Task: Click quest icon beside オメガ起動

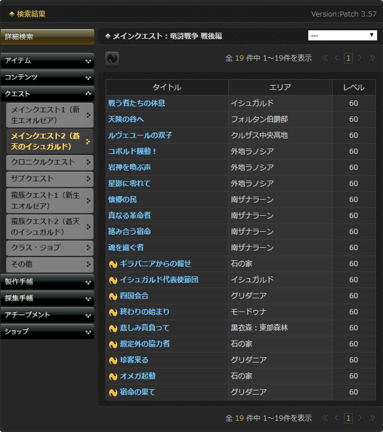Action: [x=113, y=376]
